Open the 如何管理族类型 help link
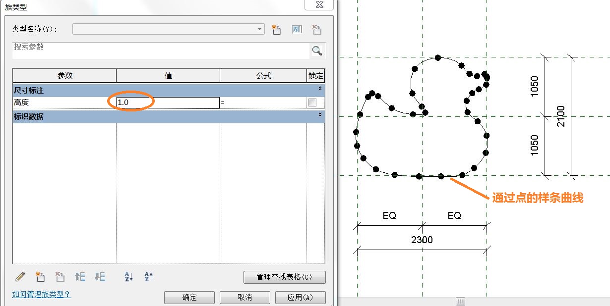Viewport: 610px width, 306px height. tap(42, 294)
